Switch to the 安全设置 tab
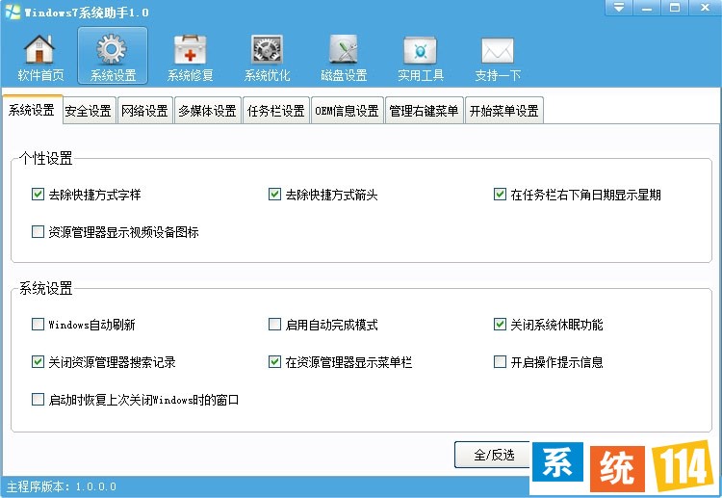The height and width of the screenshot is (498, 722). [x=88, y=111]
